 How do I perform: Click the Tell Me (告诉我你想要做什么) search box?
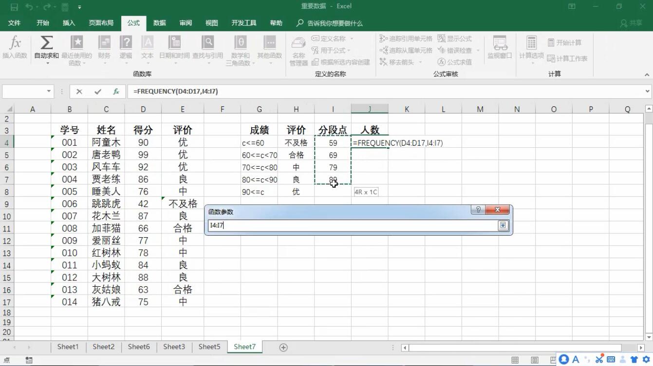(x=330, y=23)
